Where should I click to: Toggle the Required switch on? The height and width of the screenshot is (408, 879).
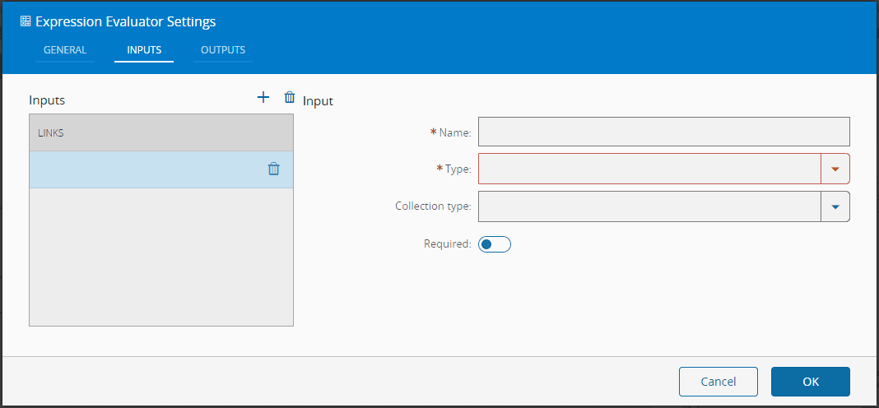(x=495, y=244)
